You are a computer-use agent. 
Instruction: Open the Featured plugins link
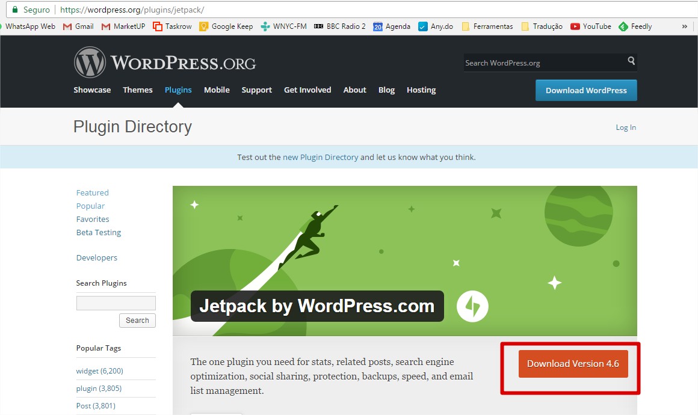(92, 192)
